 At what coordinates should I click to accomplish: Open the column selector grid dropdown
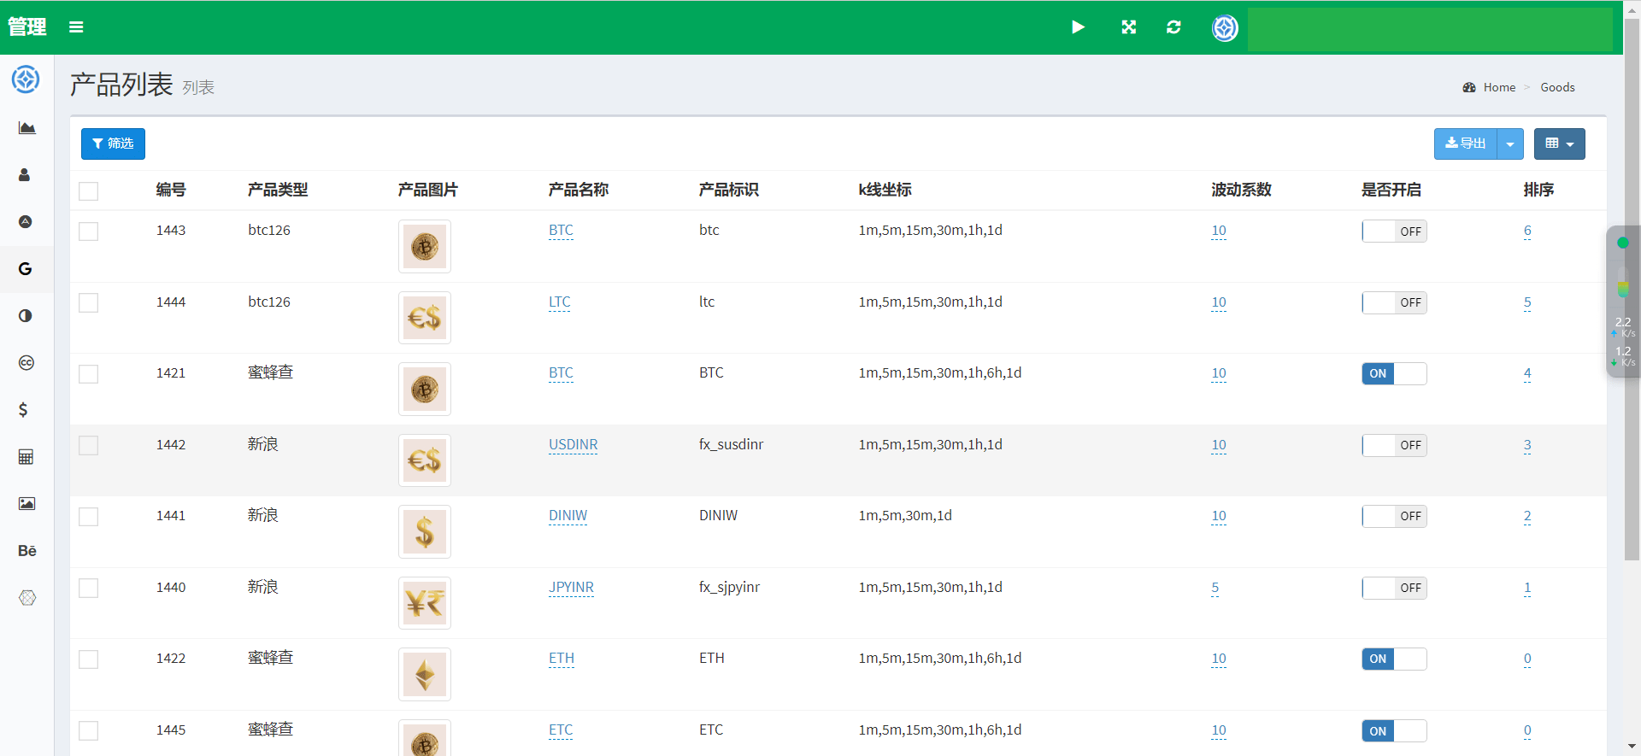pos(1559,144)
